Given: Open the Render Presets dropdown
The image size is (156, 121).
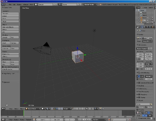Looking at the screenshot, I should [x=142, y=49].
